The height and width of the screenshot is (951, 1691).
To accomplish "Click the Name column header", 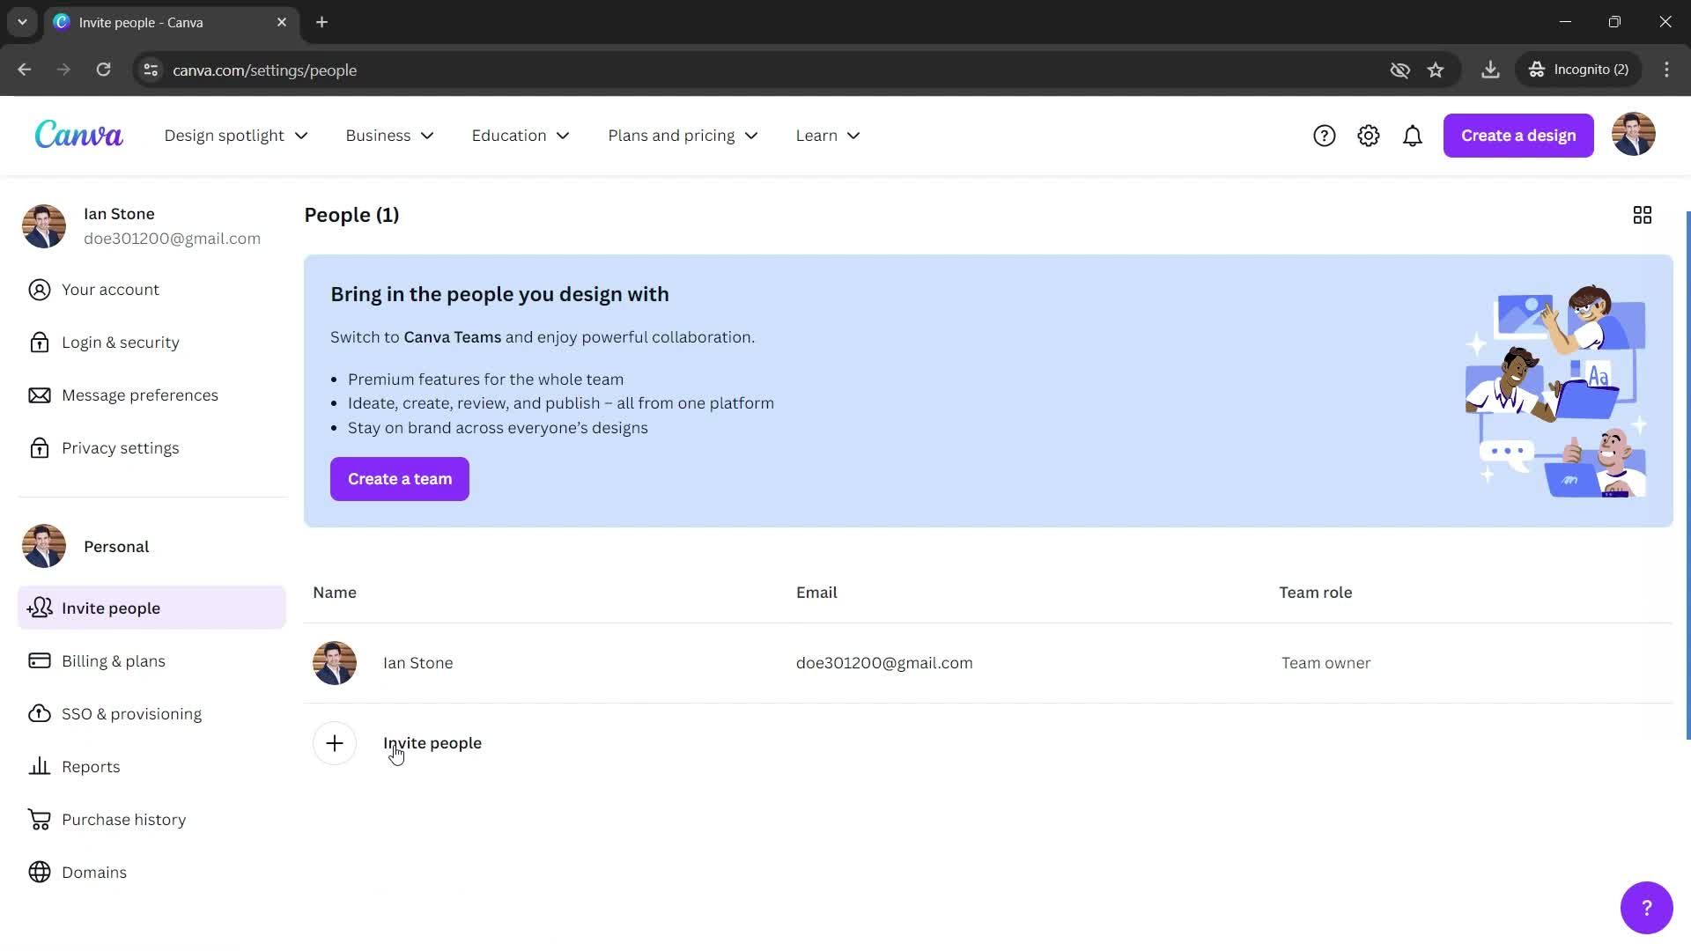I will pos(335,593).
